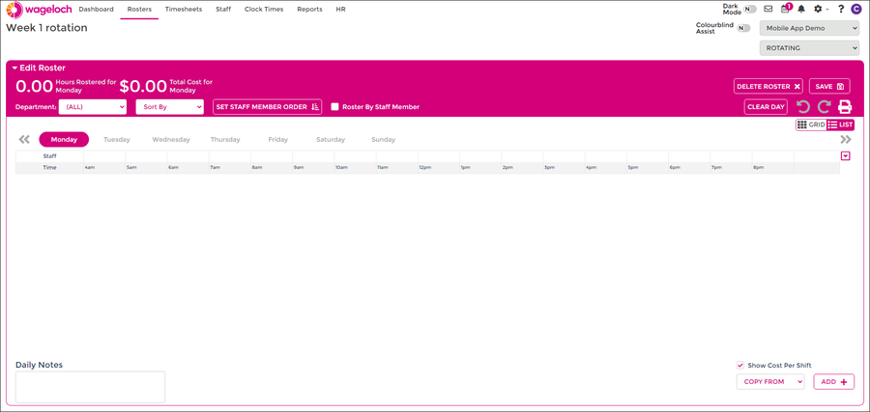Open the help question mark
870x412 pixels.
[x=840, y=9]
